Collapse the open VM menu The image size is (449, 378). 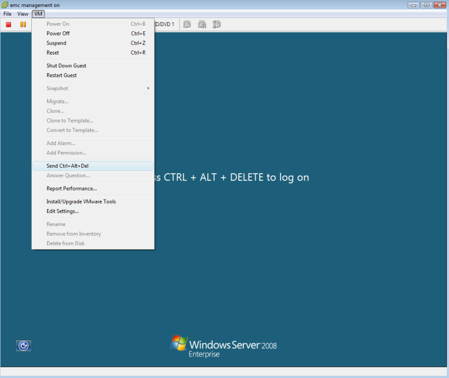(38, 14)
